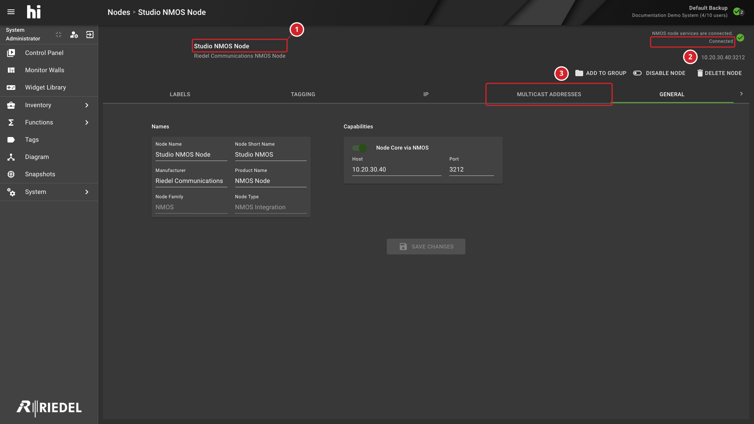
Task: Click ADD TO GROUP button
Action: point(601,73)
